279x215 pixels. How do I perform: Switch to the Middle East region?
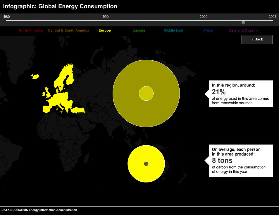[173, 30]
